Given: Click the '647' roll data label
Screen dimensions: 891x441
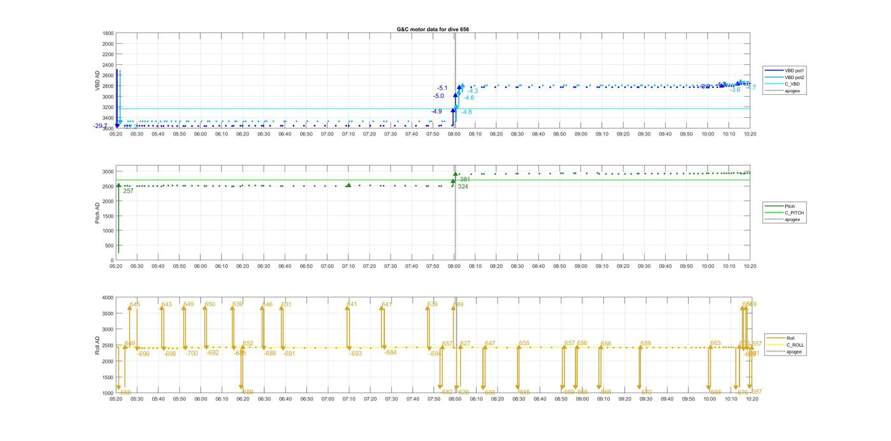Looking at the screenshot, I should (489, 344).
